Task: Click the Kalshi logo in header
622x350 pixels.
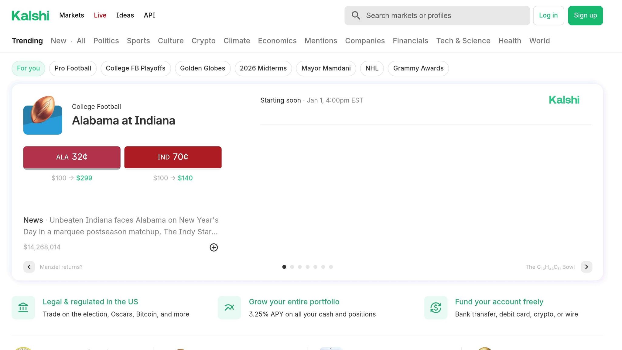Action: coord(30,15)
